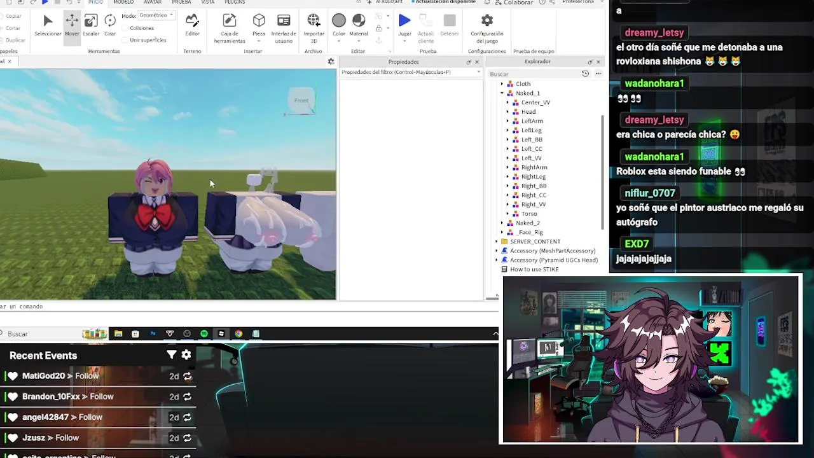Expand the SERVER_CONTENT folder

(497, 242)
